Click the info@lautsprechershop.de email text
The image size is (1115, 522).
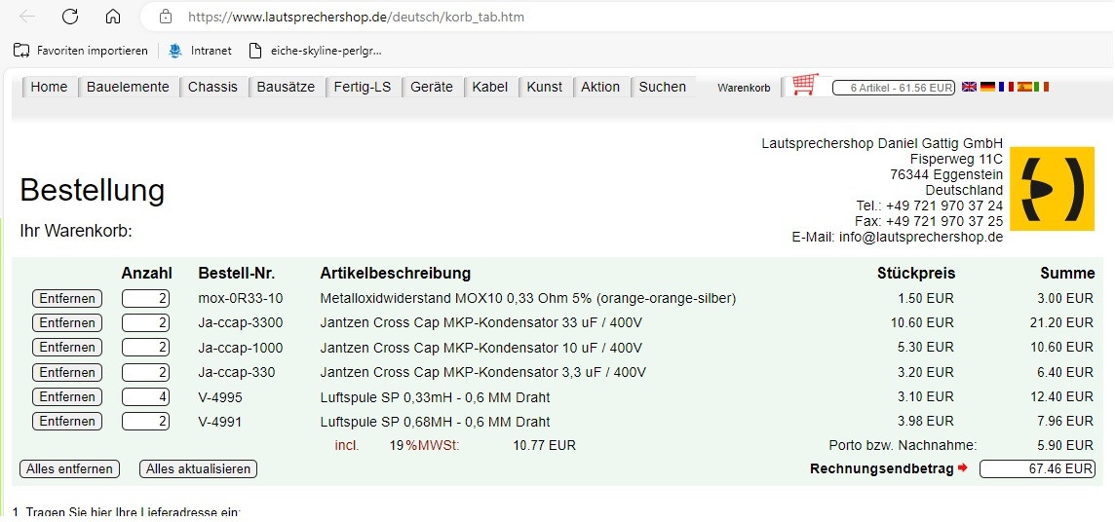pyautogui.click(x=921, y=238)
